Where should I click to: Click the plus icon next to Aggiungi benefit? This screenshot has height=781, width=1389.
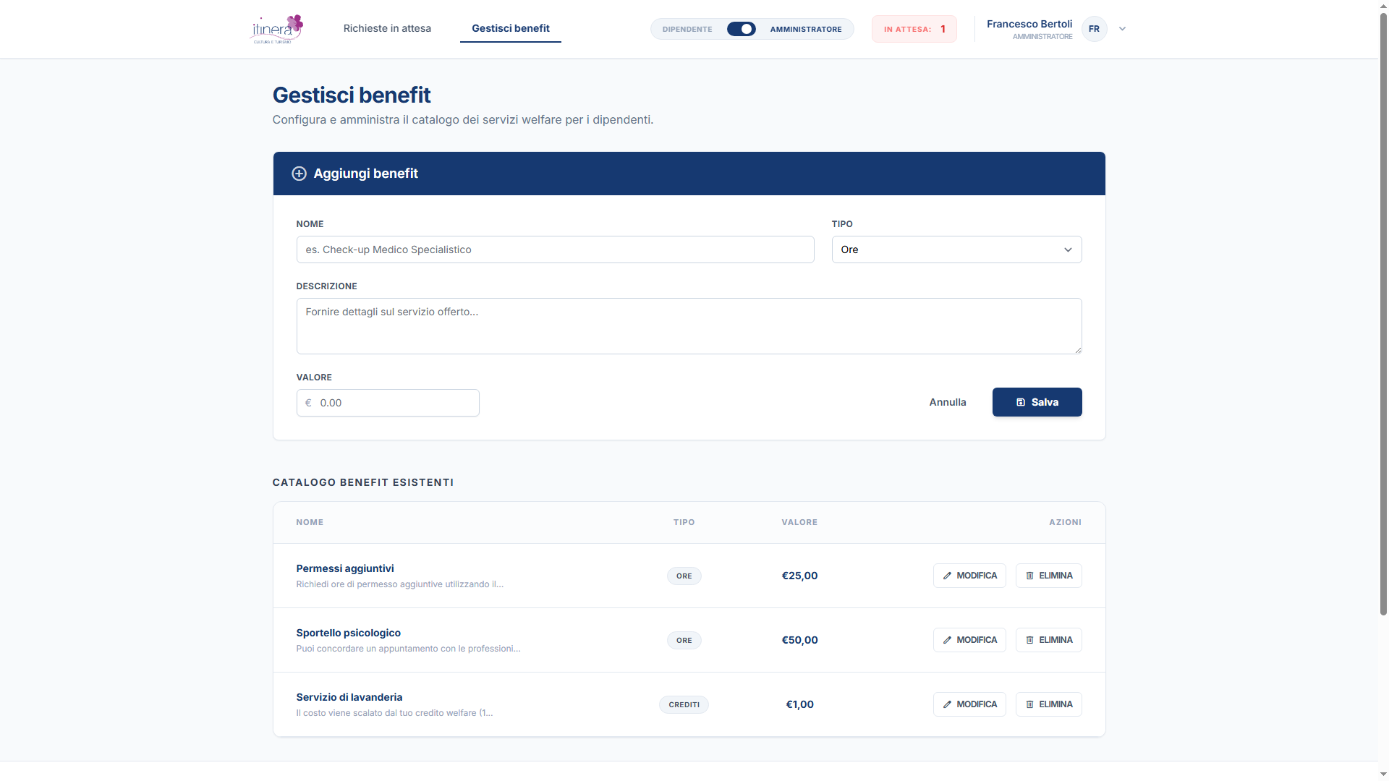pos(299,174)
